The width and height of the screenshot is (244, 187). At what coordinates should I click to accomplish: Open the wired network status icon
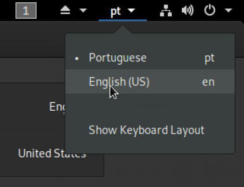pyautogui.click(x=166, y=10)
